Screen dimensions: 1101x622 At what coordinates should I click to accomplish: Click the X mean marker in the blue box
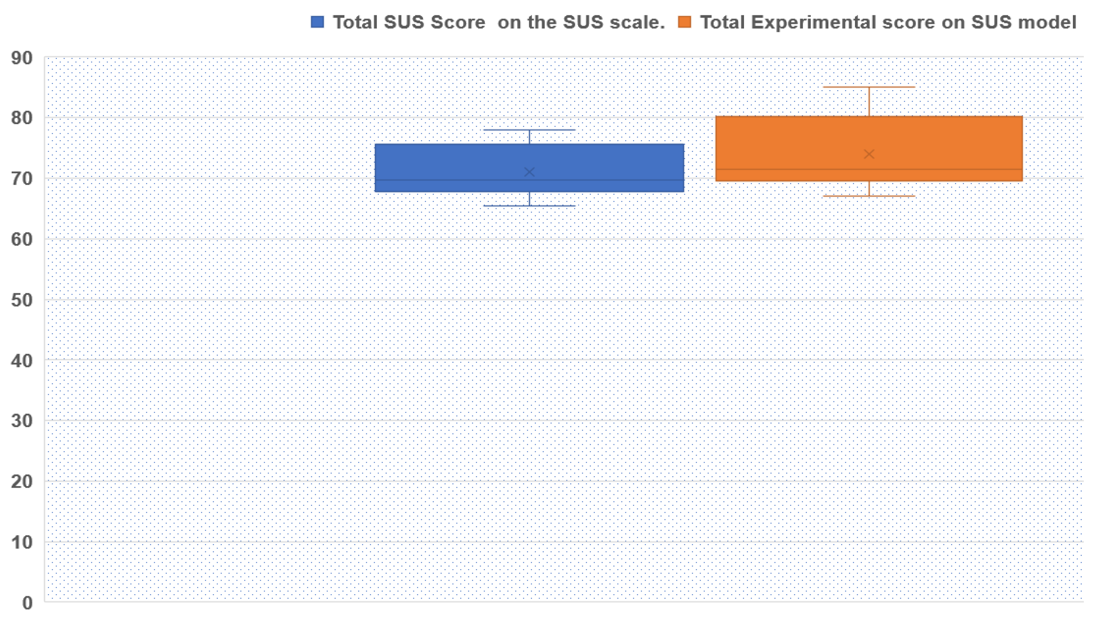coord(529,172)
